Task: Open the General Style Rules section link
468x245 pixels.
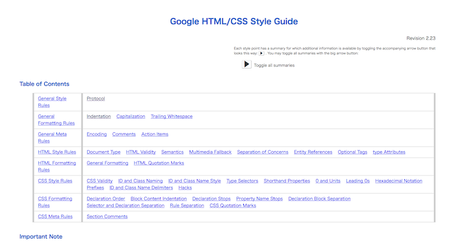Action: (52, 102)
